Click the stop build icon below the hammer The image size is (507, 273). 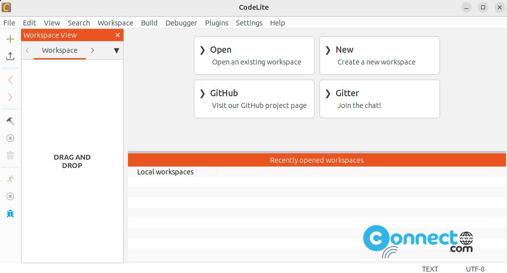tap(10, 138)
